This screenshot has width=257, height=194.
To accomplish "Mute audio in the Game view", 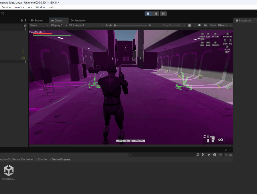I will [200, 25].
